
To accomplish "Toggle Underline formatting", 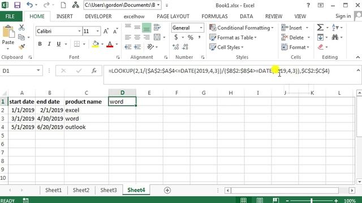I will pos(59,44).
